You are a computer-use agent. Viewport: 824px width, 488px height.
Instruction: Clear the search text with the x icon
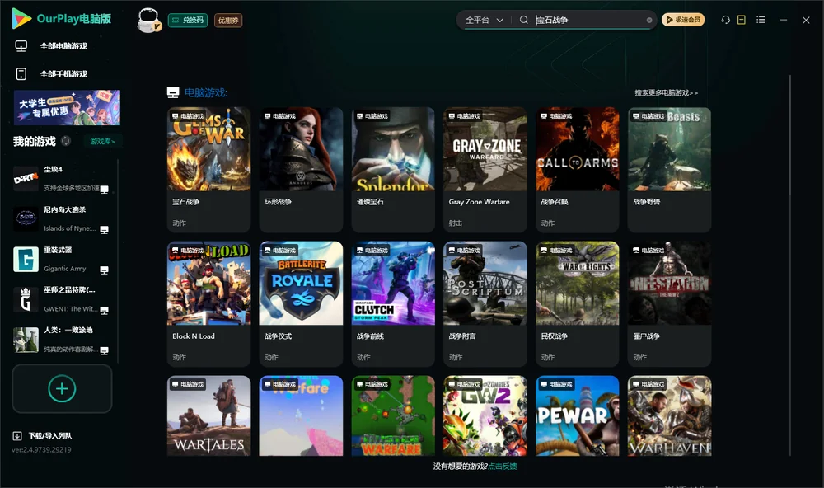(649, 20)
